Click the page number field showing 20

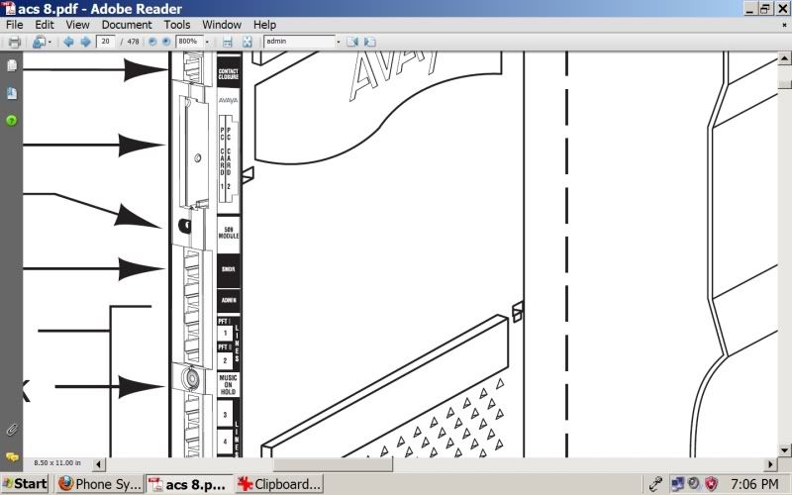pyautogui.click(x=106, y=42)
